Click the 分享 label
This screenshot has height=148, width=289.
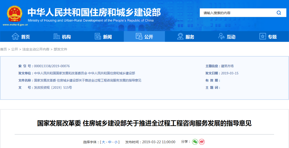click(185, 142)
